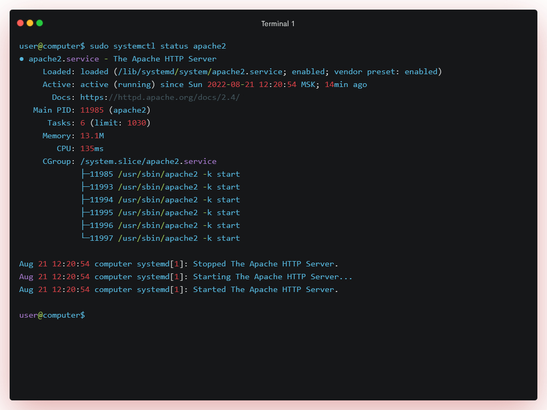
Task: Click the 'active (running)' status text
Action: click(118, 85)
